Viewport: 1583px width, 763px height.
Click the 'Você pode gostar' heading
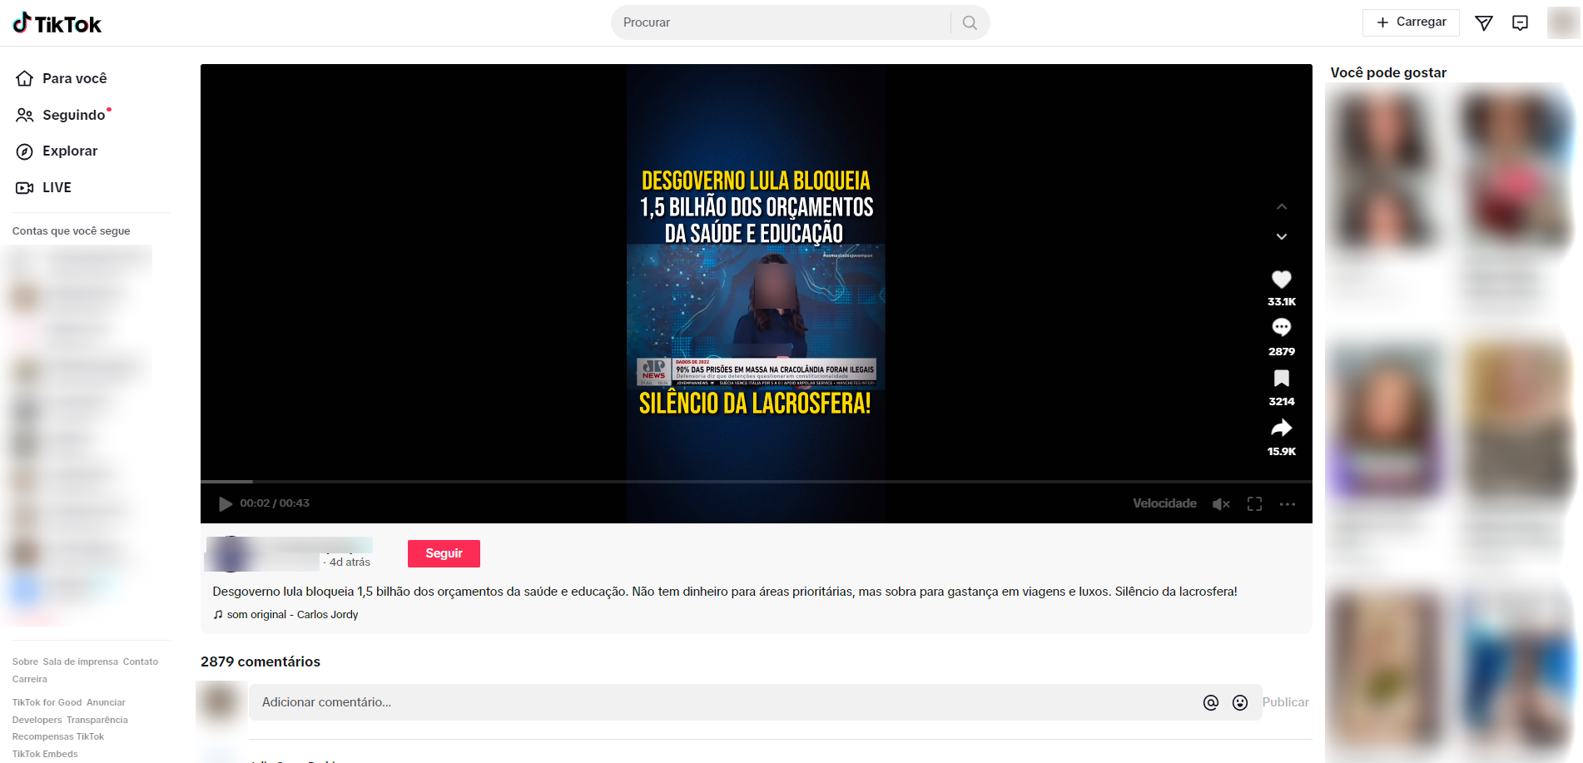(x=1388, y=72)
